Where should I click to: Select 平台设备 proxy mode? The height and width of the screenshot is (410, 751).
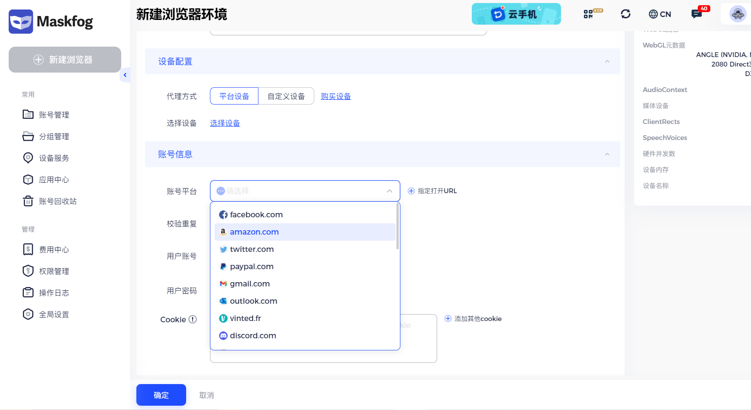[234, 96]
